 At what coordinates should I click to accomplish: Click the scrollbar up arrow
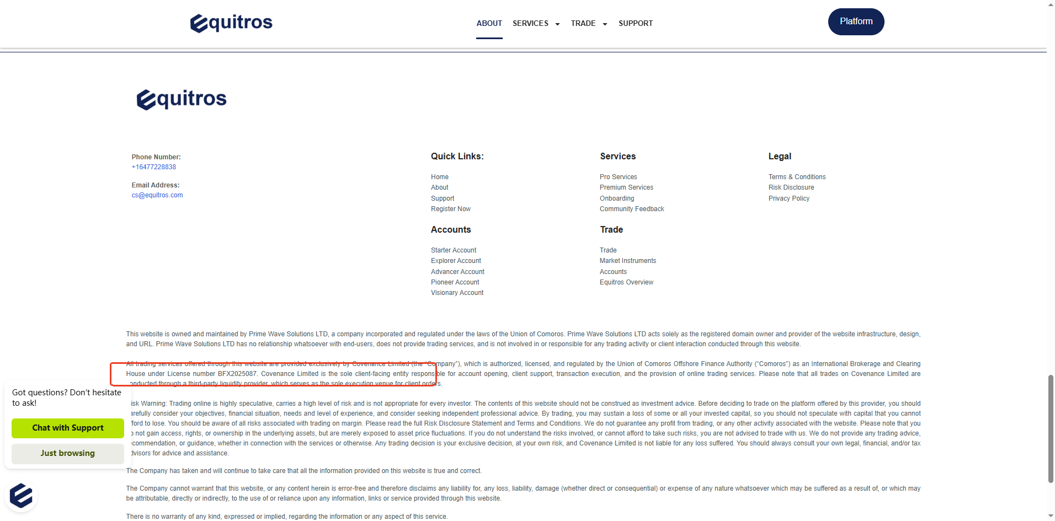coord(1051,4)
